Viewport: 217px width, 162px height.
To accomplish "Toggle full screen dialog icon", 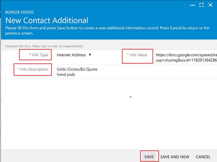I will [x=201, y=5].
